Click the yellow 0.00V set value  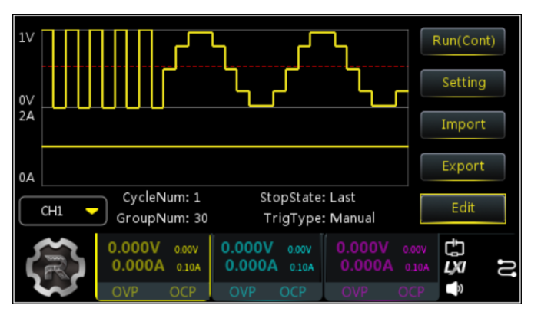coord(186,250)
